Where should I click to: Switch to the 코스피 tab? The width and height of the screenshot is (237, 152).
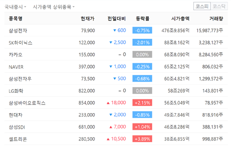pos(202,7)
